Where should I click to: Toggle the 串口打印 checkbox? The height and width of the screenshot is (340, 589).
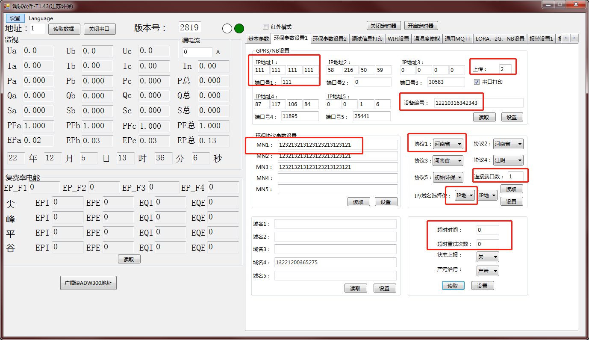pos(477,82)
